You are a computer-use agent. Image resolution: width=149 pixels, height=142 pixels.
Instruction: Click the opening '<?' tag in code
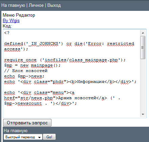coord(7,33)
